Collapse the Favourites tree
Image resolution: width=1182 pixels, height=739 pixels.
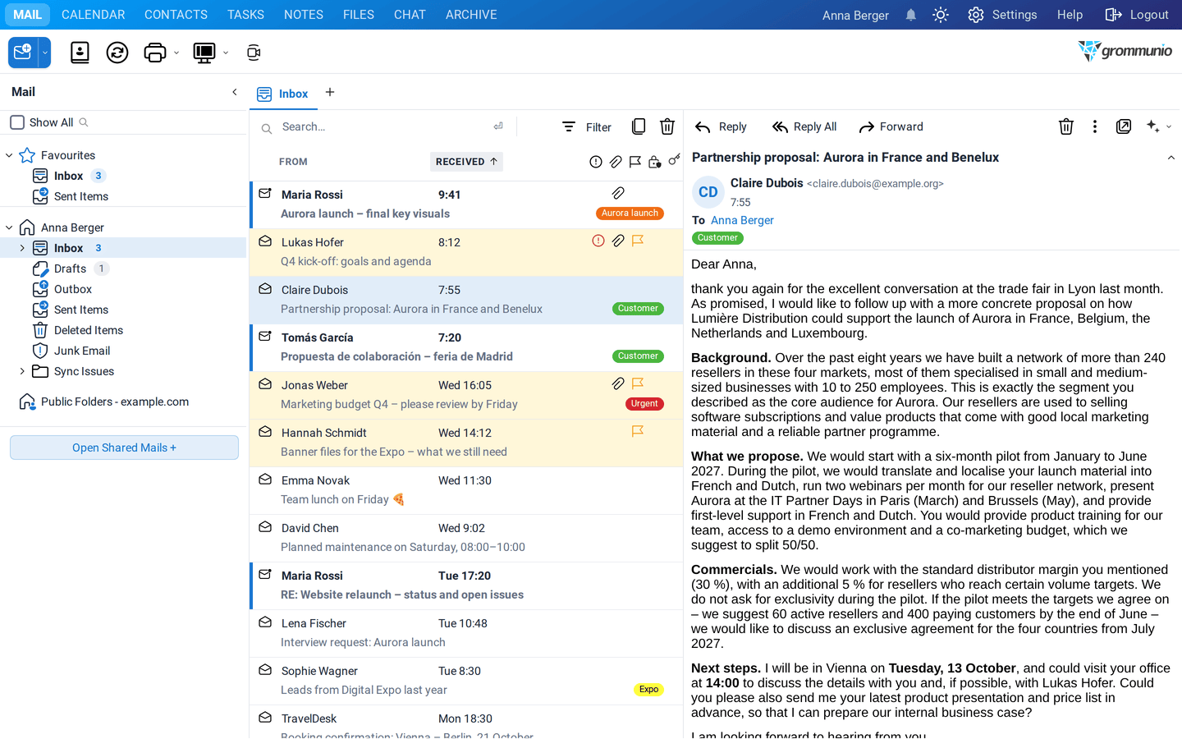pos(9,155)
